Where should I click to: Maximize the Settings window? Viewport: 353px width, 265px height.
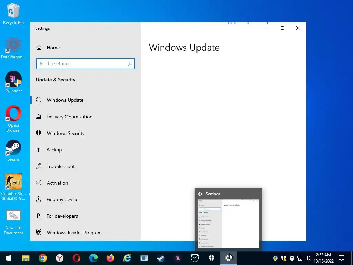(282, 28)
